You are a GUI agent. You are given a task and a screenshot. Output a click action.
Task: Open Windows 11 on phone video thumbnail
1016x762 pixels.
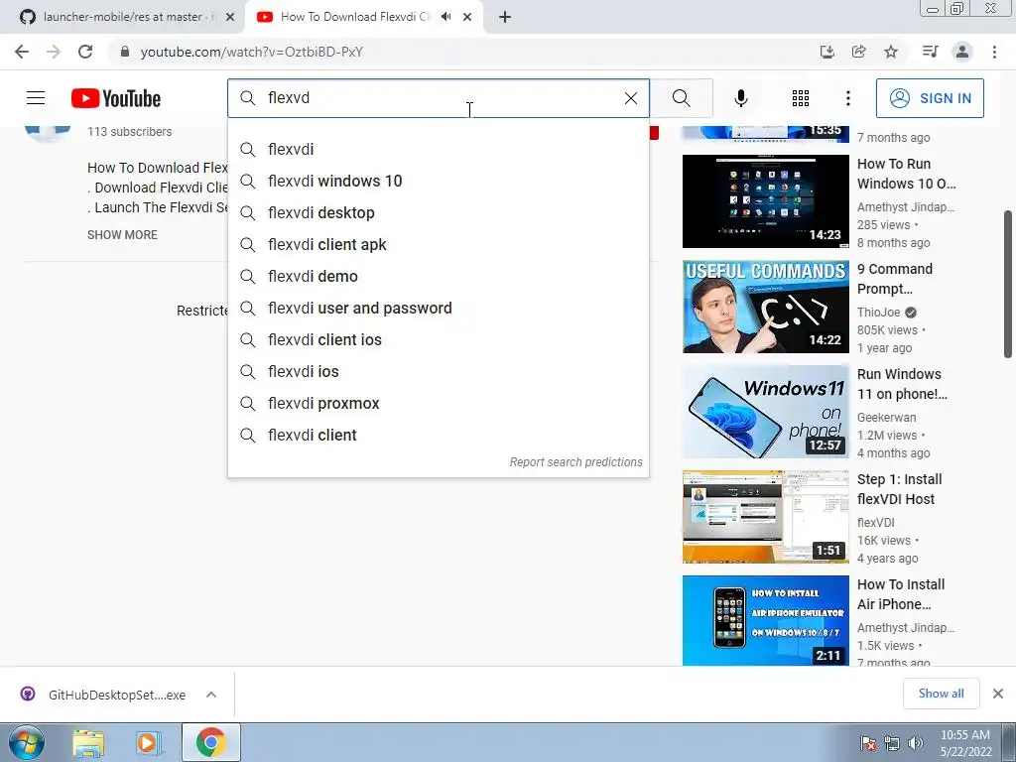(765, 412)
